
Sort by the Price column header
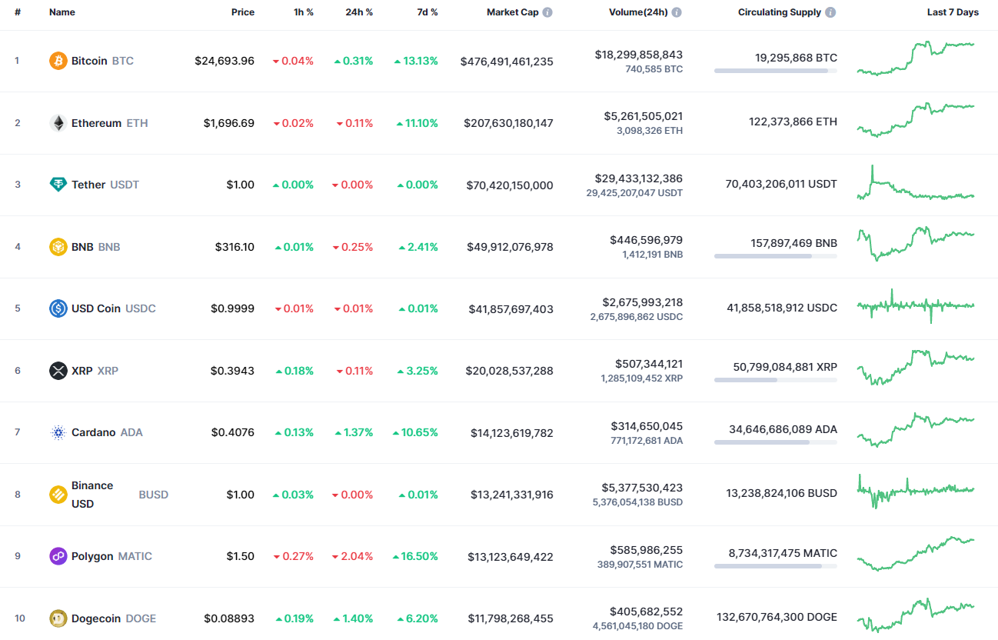click(x=243, y=12)
